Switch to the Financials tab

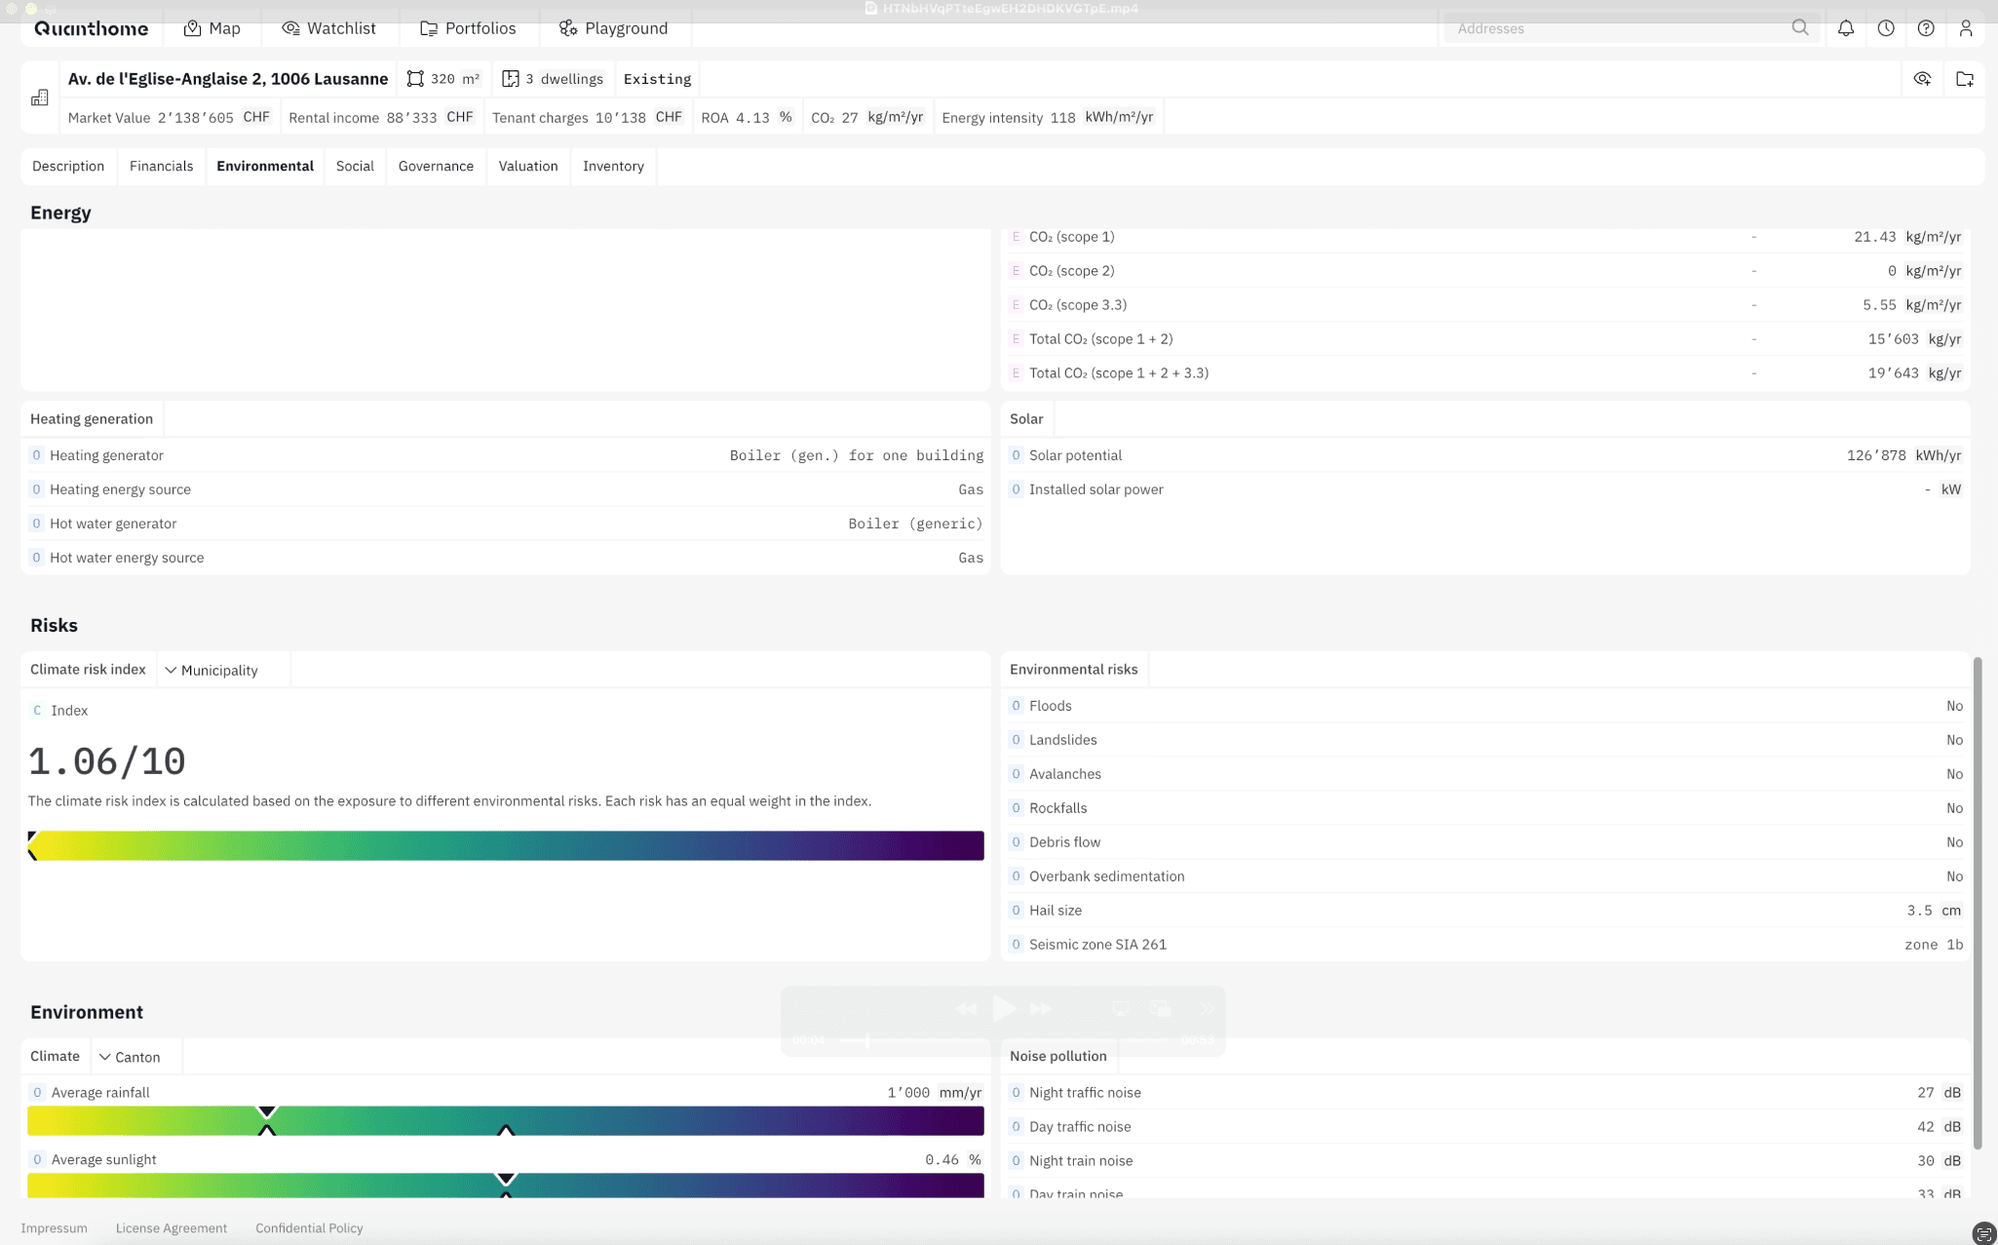point(161,166)
